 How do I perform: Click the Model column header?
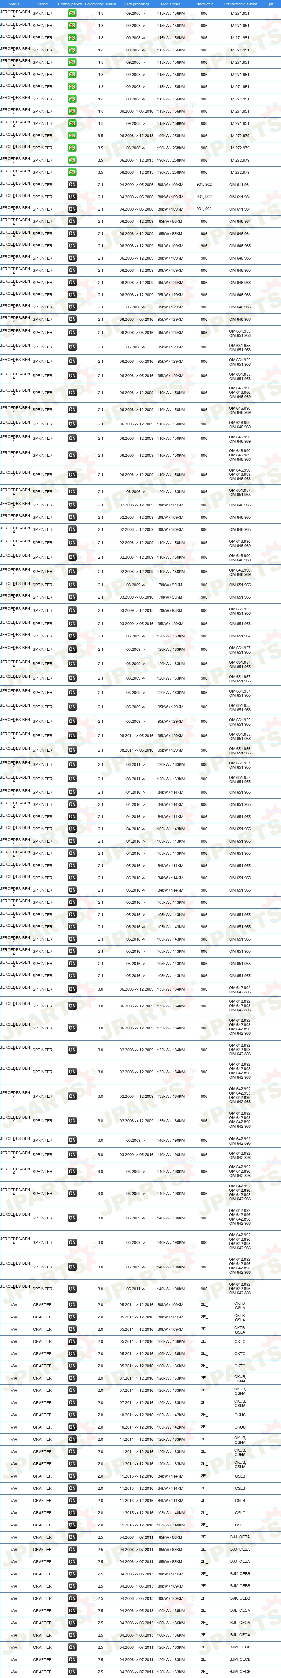(x=43, y=3)
